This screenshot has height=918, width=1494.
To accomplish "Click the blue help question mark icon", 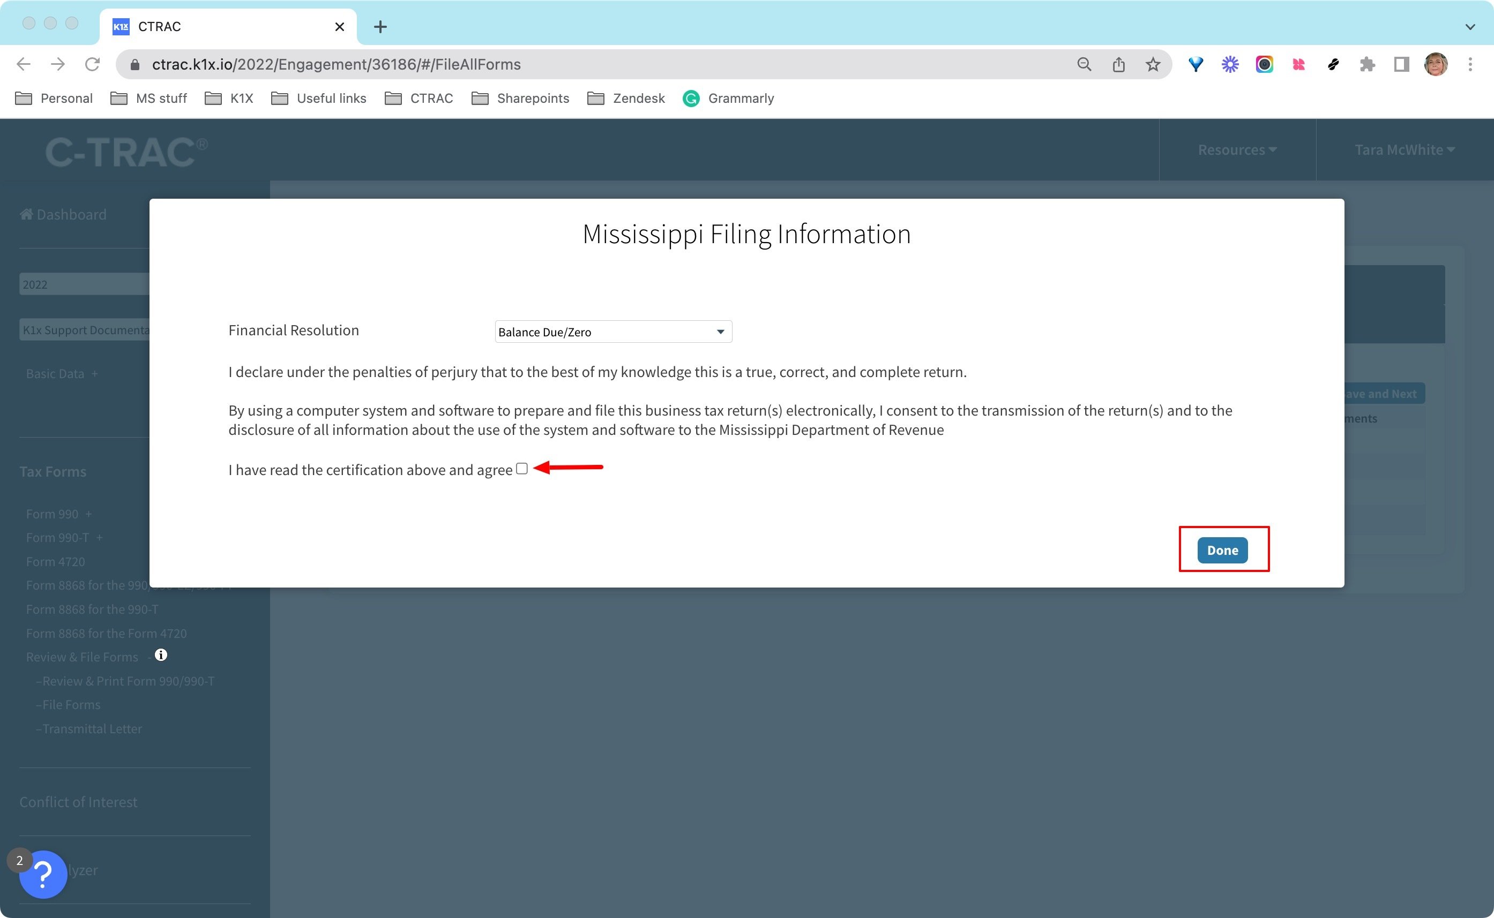I will point(42,874).
